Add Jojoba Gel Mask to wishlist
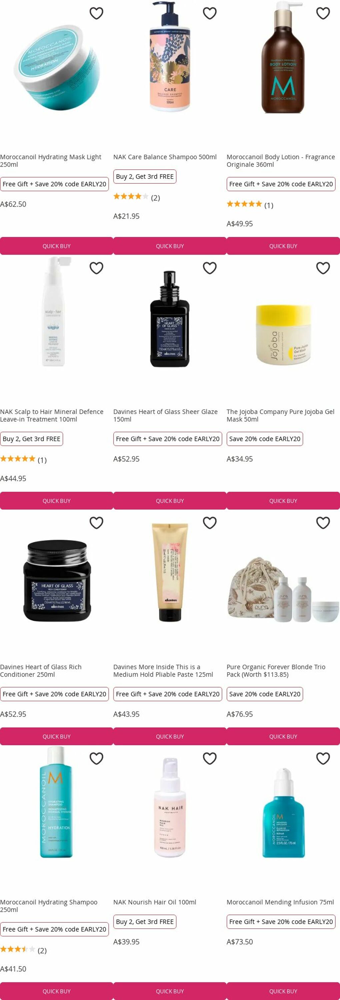340x1000 pixels. (x=323, y=268)
